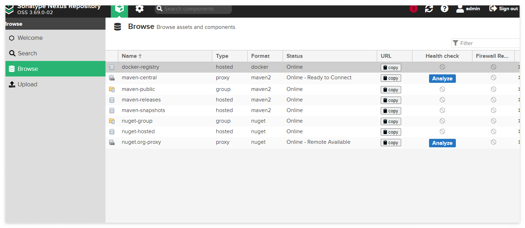Click Sign out
Viewport: 525px width, 228px height.
coord(503,9)
